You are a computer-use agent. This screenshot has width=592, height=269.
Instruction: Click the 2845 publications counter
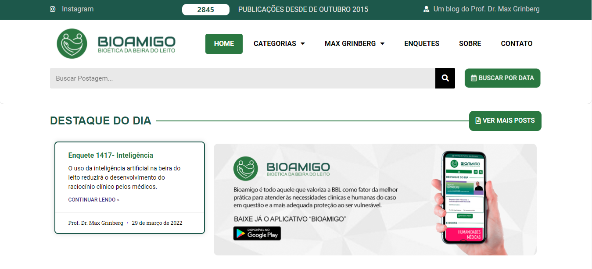point(206,10)
